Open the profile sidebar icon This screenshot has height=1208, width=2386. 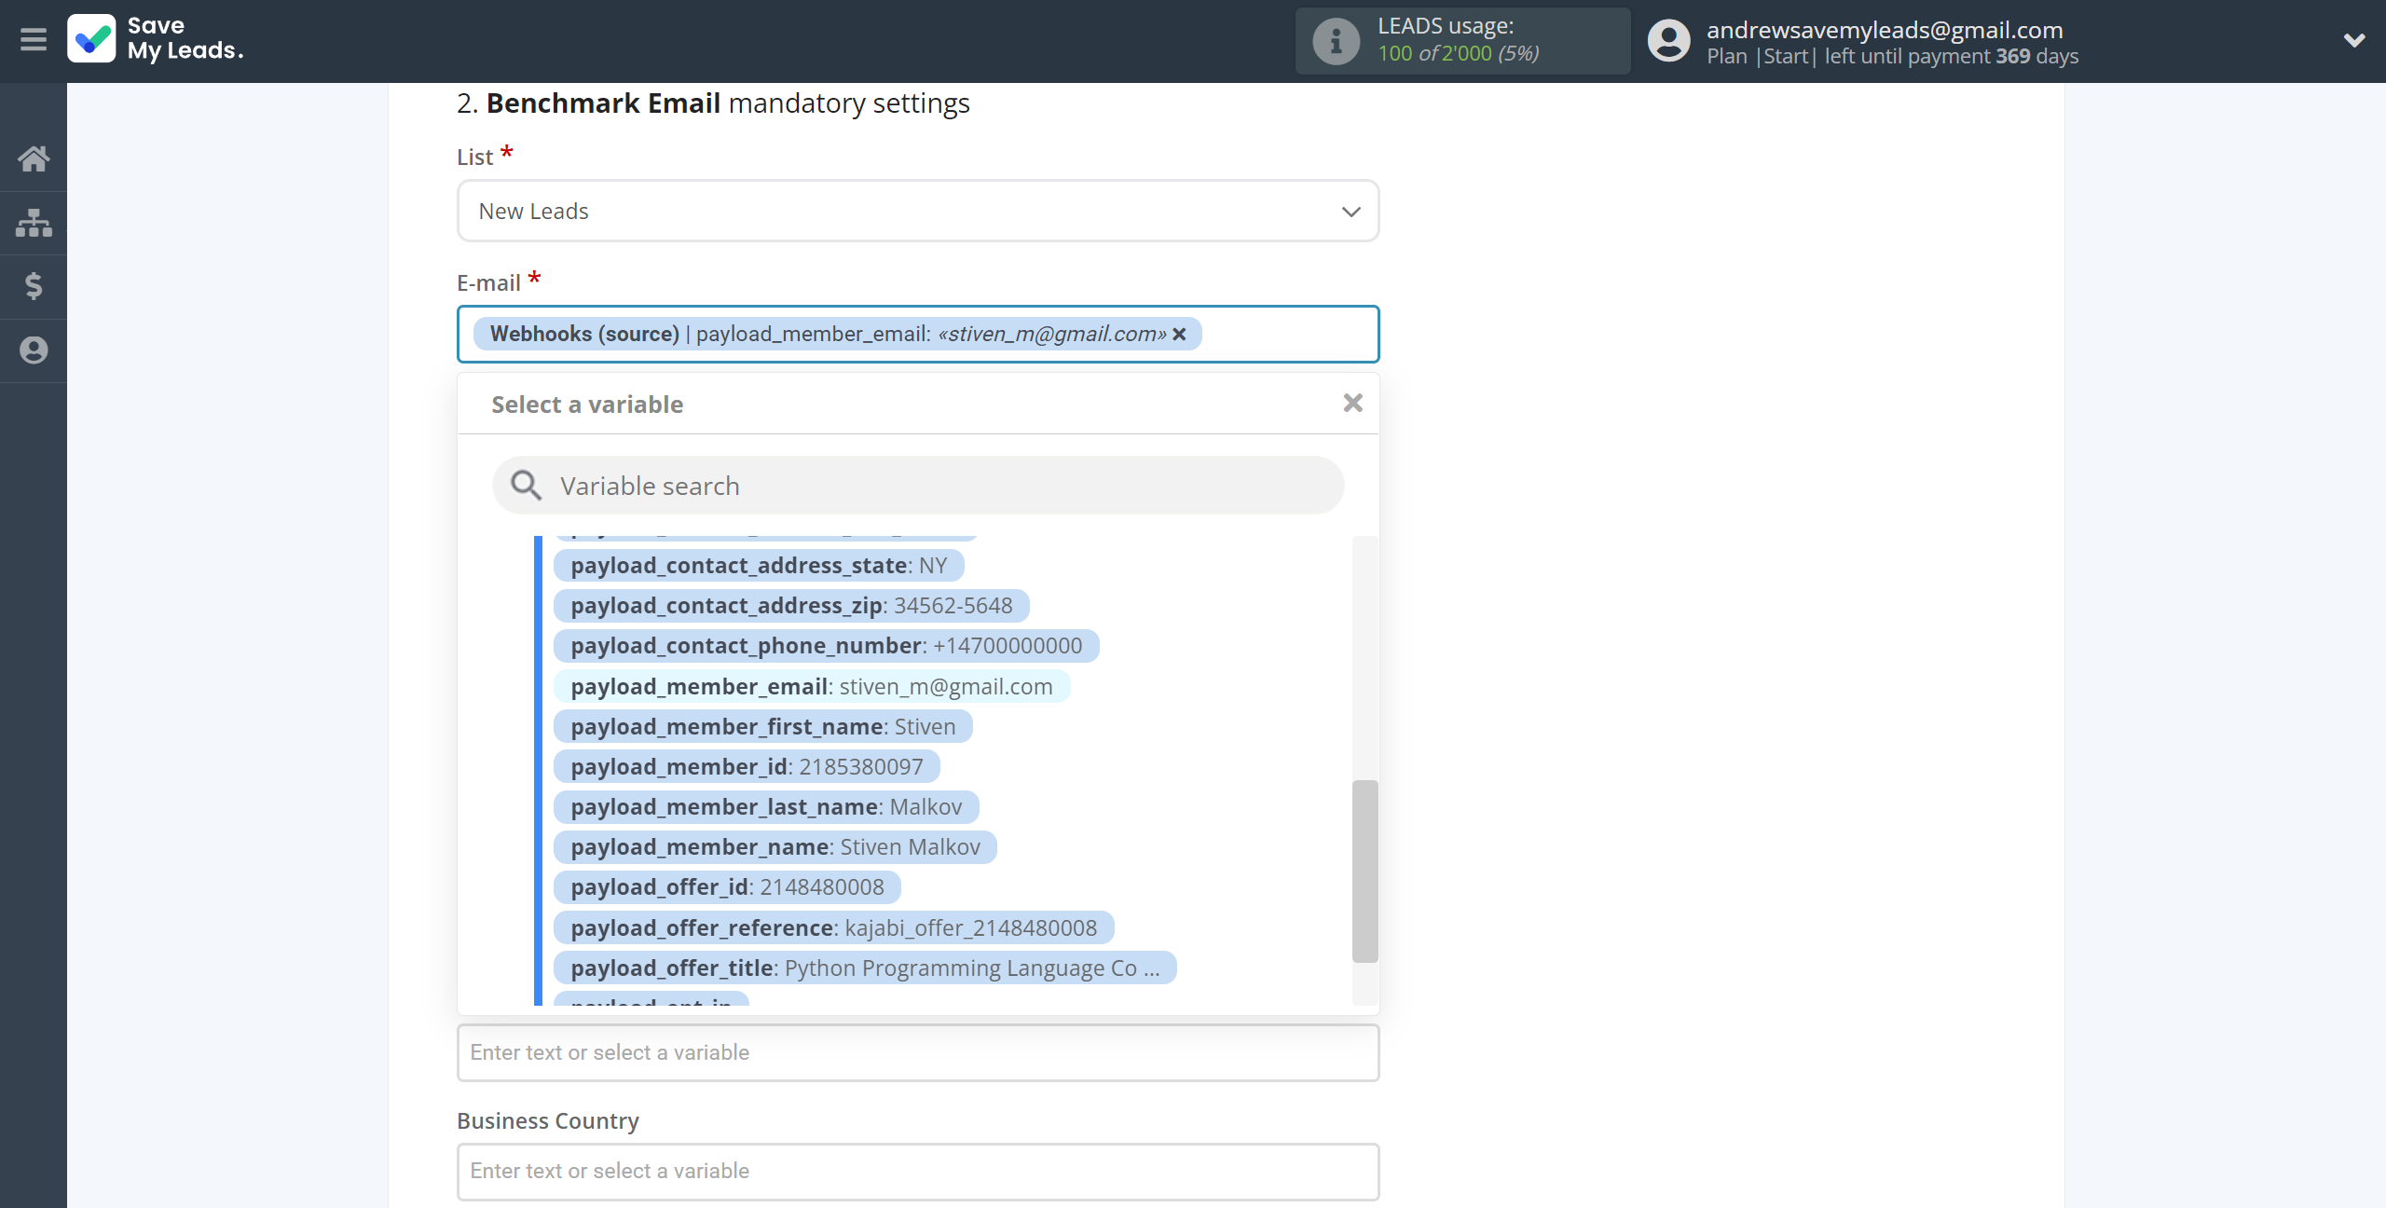tap(34, 350)
